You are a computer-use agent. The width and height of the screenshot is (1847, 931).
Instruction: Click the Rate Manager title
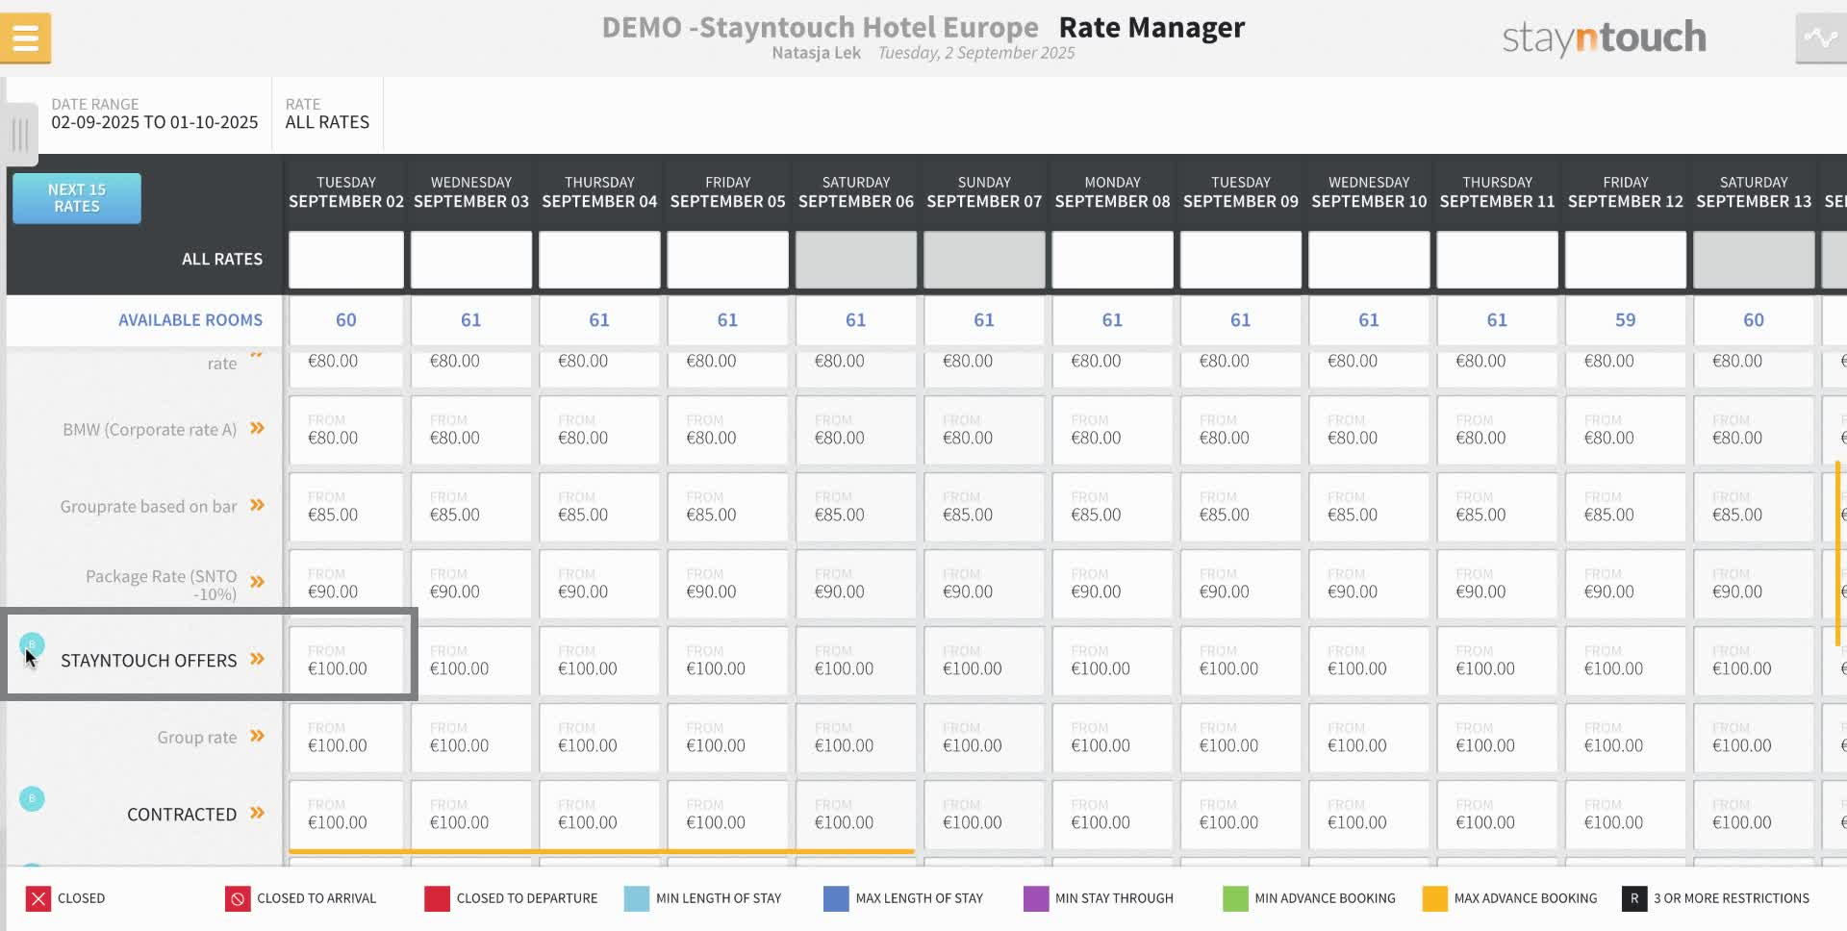point(1151,28)
